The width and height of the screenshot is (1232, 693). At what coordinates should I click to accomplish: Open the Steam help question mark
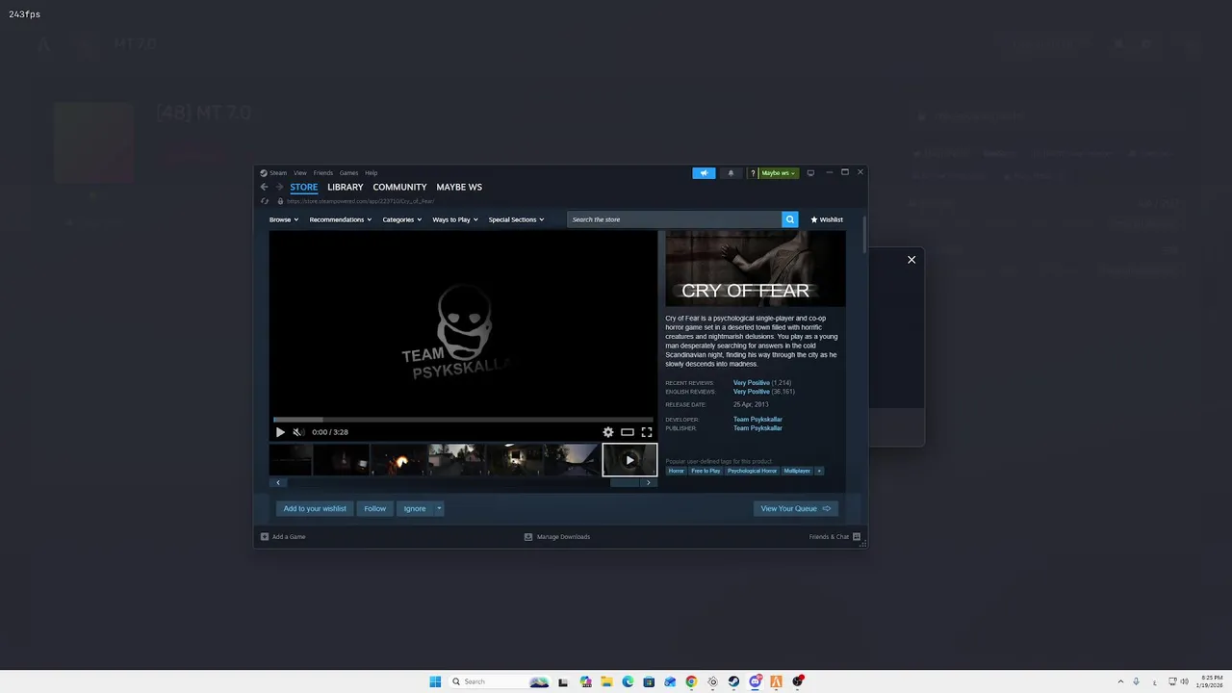click(753, 173)
